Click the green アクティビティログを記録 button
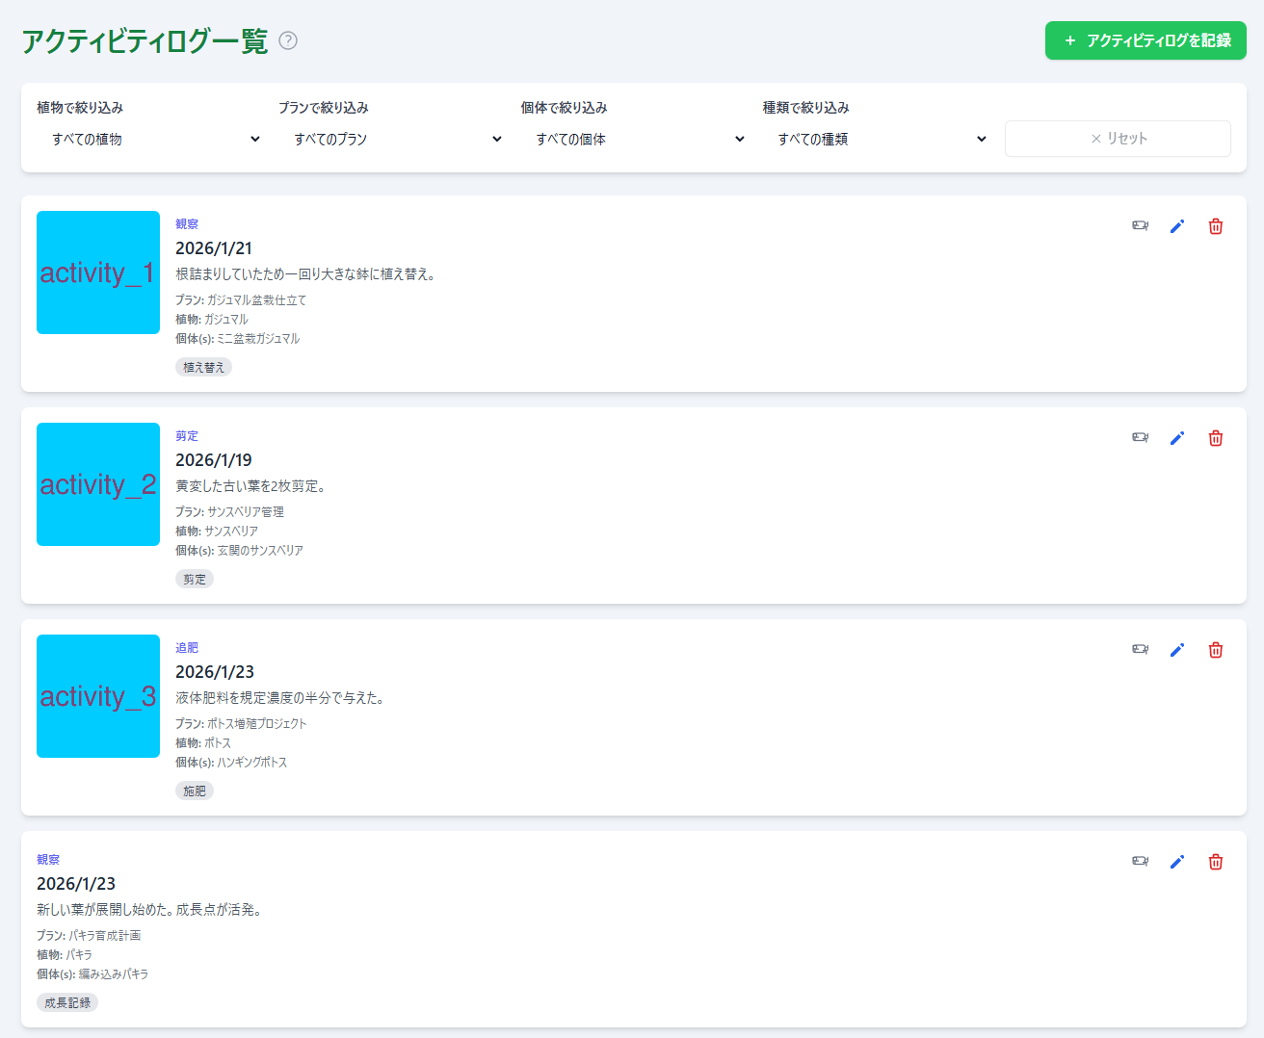This screenshot has width=1264, height=1038. 1145,40
